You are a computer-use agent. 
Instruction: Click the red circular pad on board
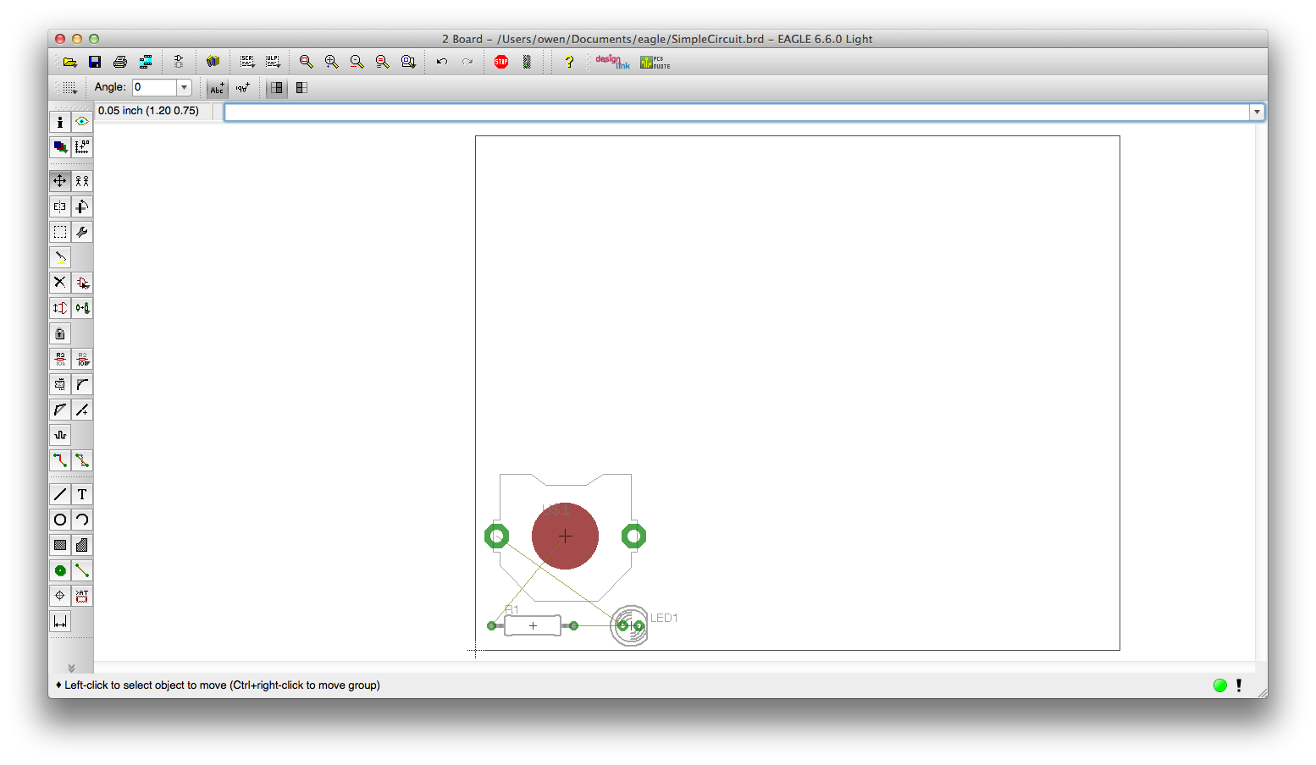tap(565, 536)
